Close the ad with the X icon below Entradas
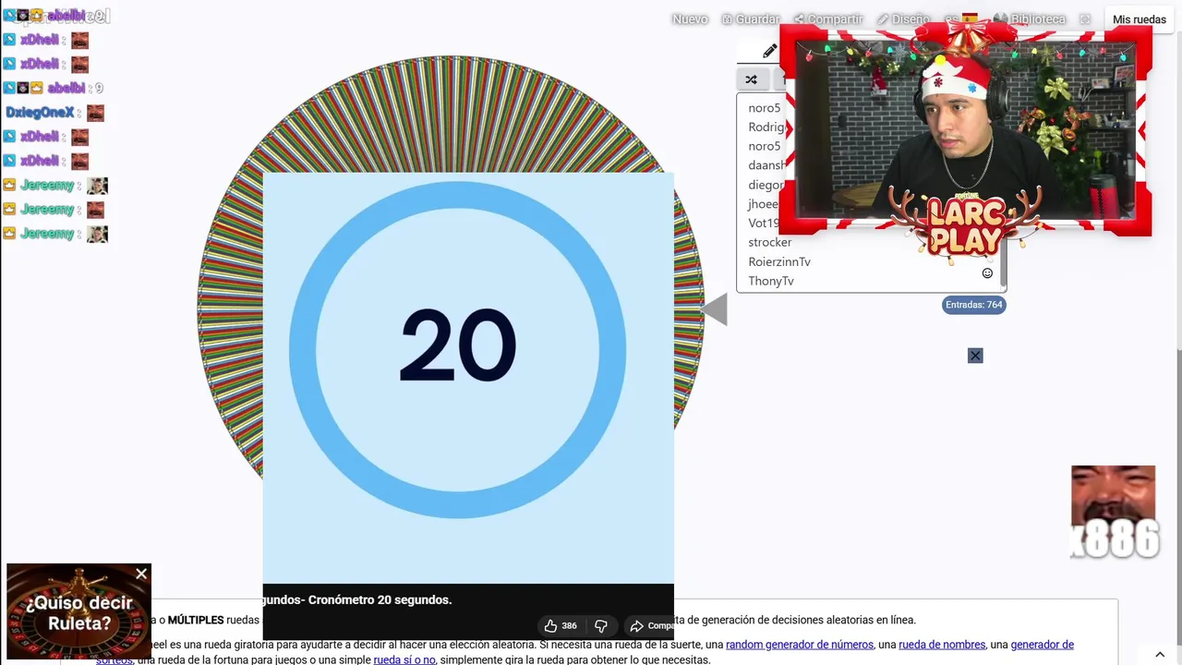The width and height of the screenshot is (1182, 665). (975, 356)
